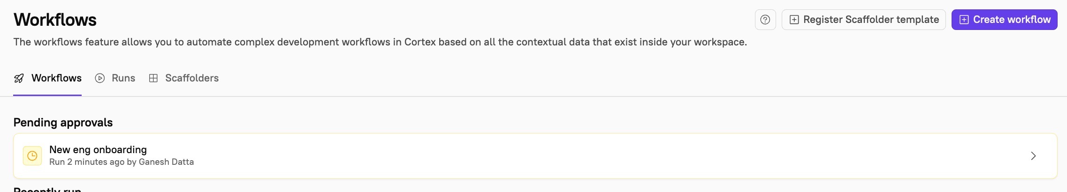Viewport: 1067px width, 192px height.
Task: Click the plus icon on Register Scaffolder template
Action: coord(794,20)
